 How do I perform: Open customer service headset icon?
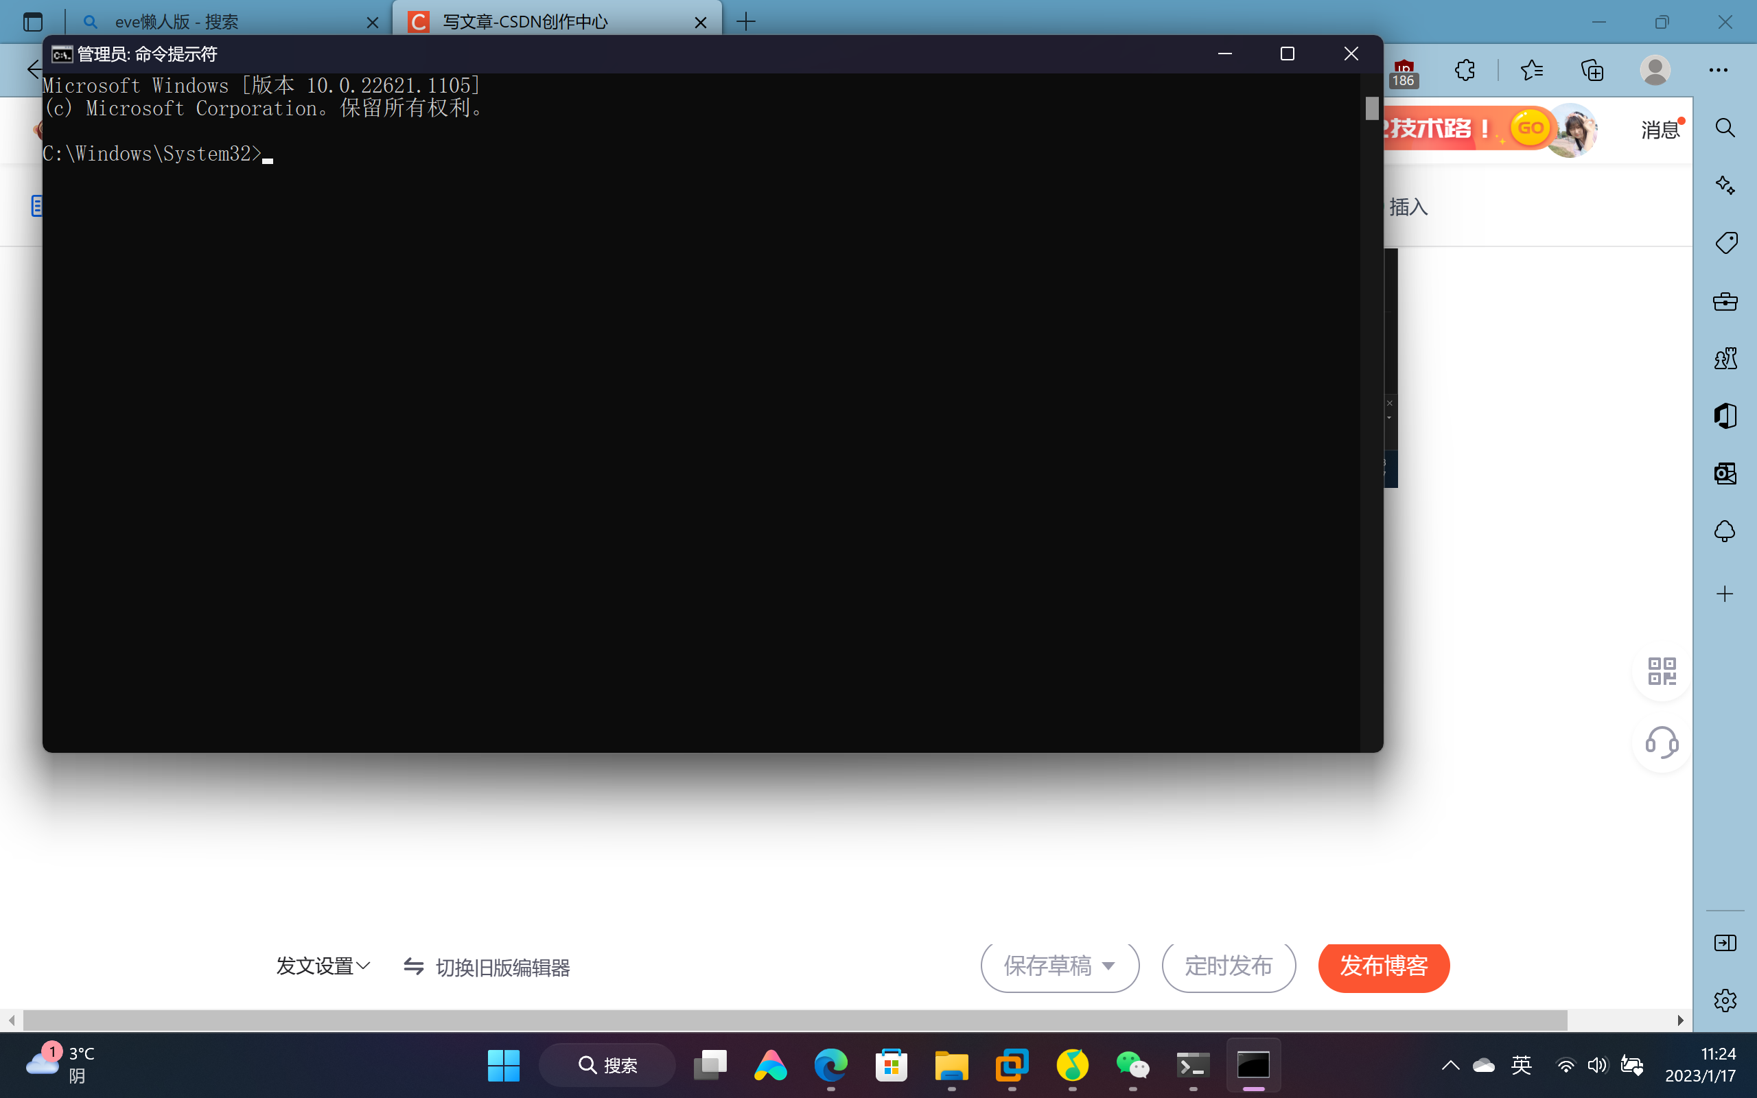[1661, 742]
